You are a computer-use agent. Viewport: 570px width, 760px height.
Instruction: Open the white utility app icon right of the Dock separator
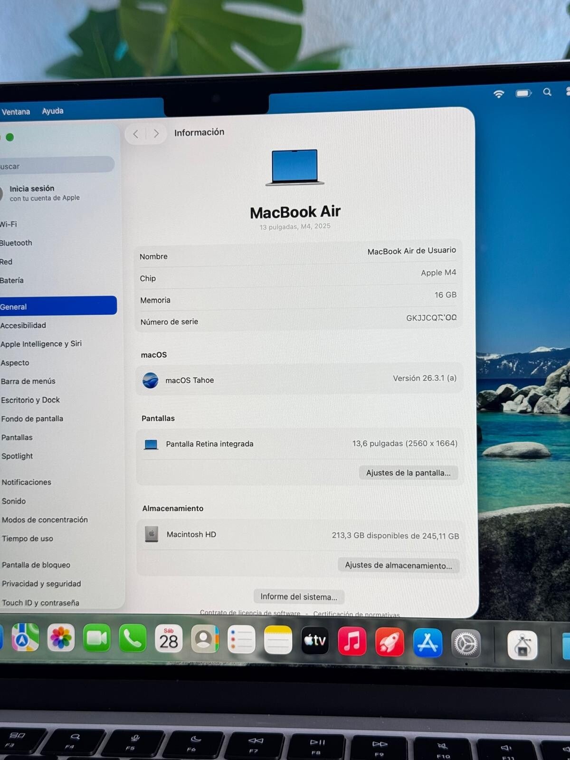pyautogui.click(x=522, y=645)
